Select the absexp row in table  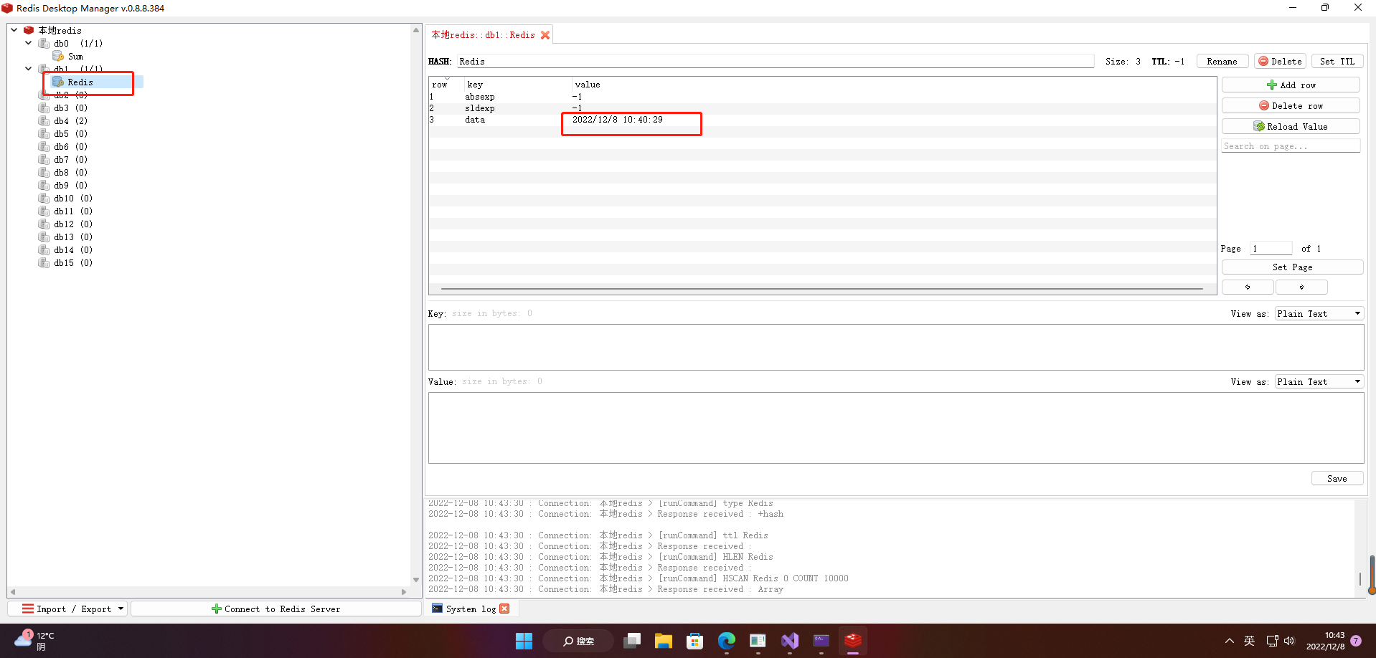(x=822, y=97)
